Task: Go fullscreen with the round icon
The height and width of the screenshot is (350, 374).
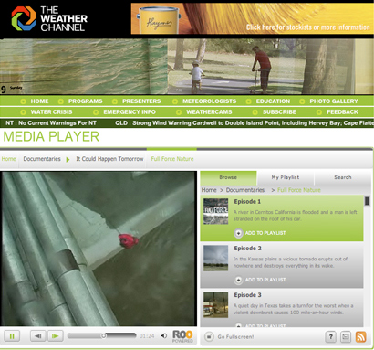Action: (209, 336)
